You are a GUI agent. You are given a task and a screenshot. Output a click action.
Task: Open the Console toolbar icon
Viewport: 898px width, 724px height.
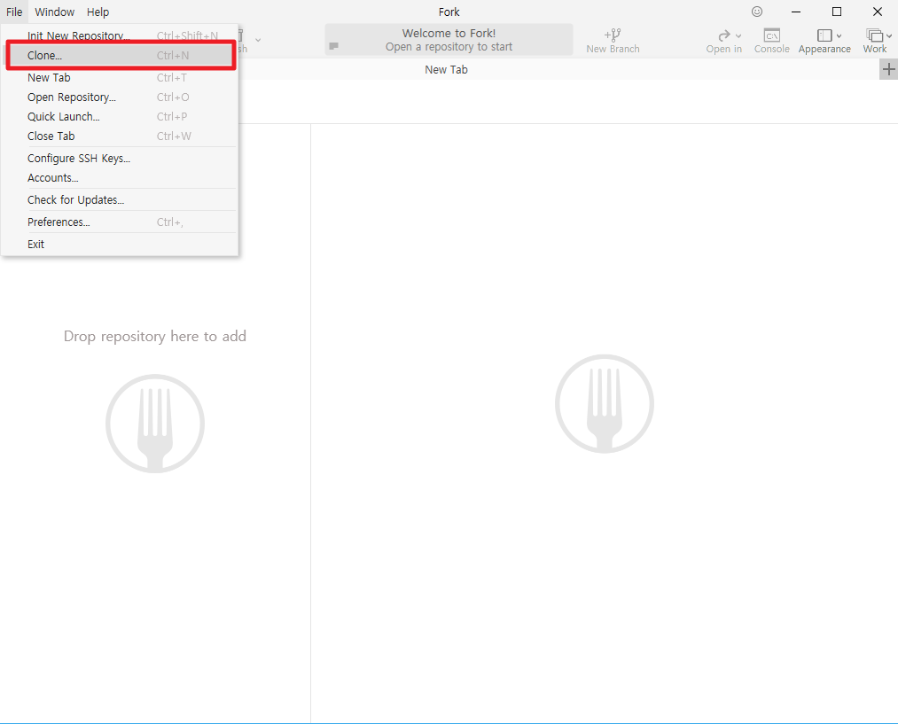click(x=772, y=35)
